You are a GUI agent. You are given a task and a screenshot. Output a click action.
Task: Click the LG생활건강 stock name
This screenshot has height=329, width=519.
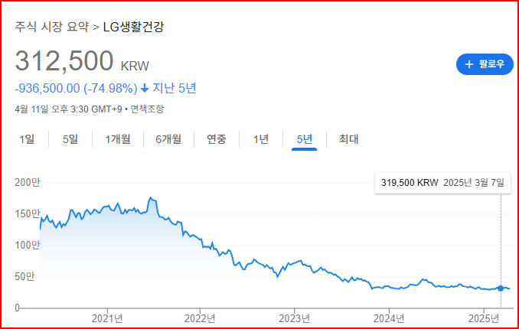point(133,27)
